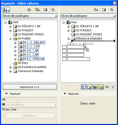Select right panel Layout Book icon
Screen dimensions: 118x125
(104, 10)
